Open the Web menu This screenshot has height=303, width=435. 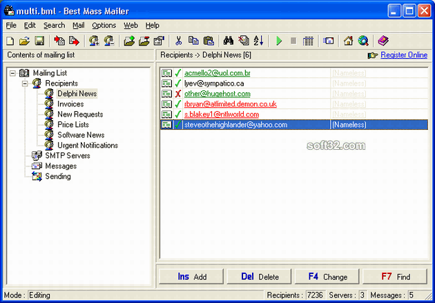pyautogui.click(x=130, y=26)
